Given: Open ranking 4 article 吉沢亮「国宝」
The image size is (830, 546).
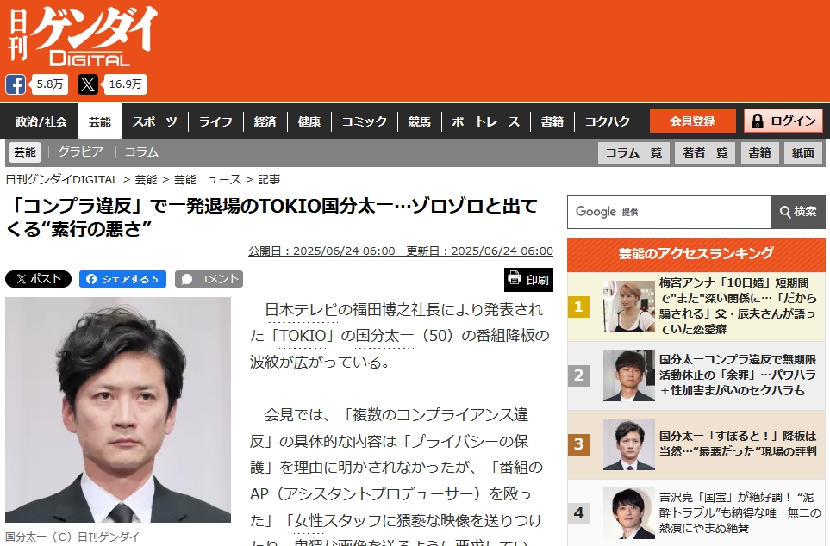Looking at the screenshot, I should (740, 512).
